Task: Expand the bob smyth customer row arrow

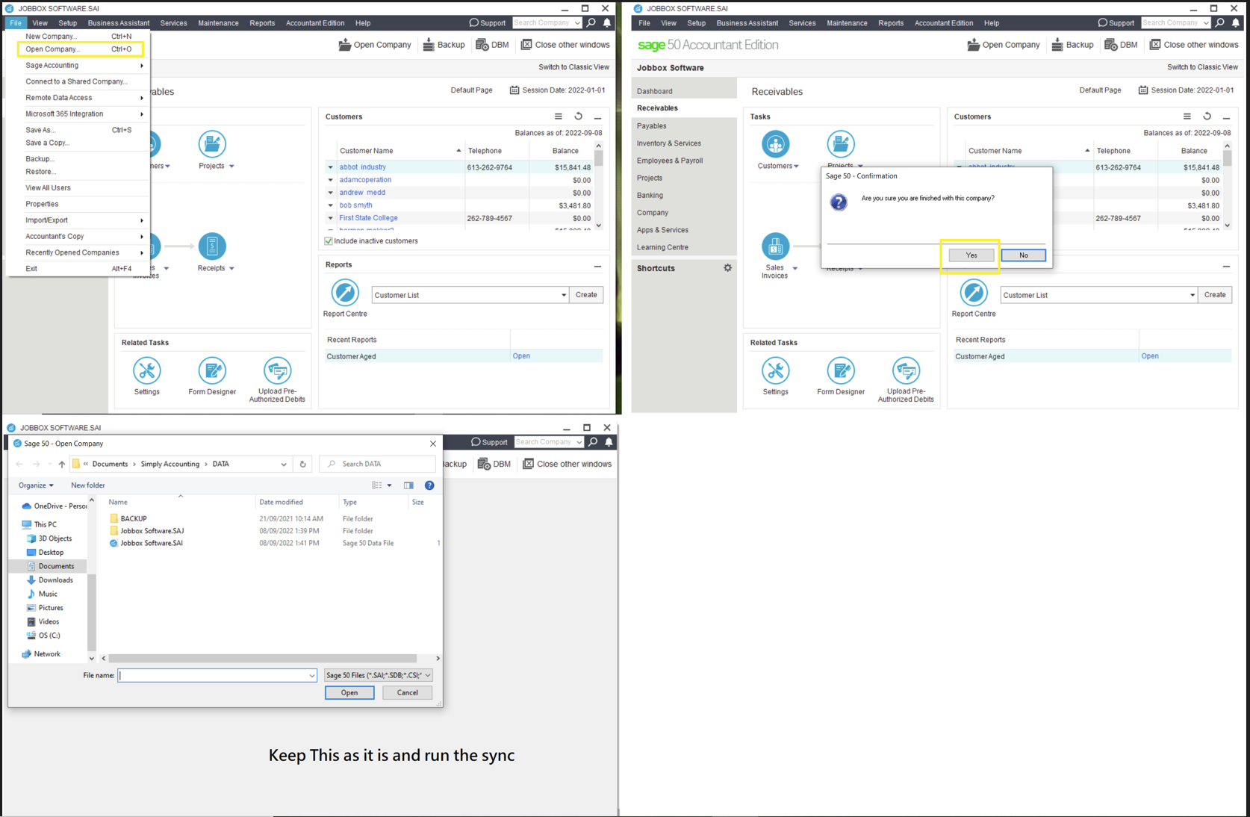Action: [x=331, y=205]
